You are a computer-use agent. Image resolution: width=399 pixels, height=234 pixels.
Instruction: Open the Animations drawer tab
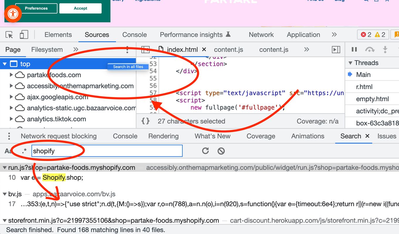[308, 136]
